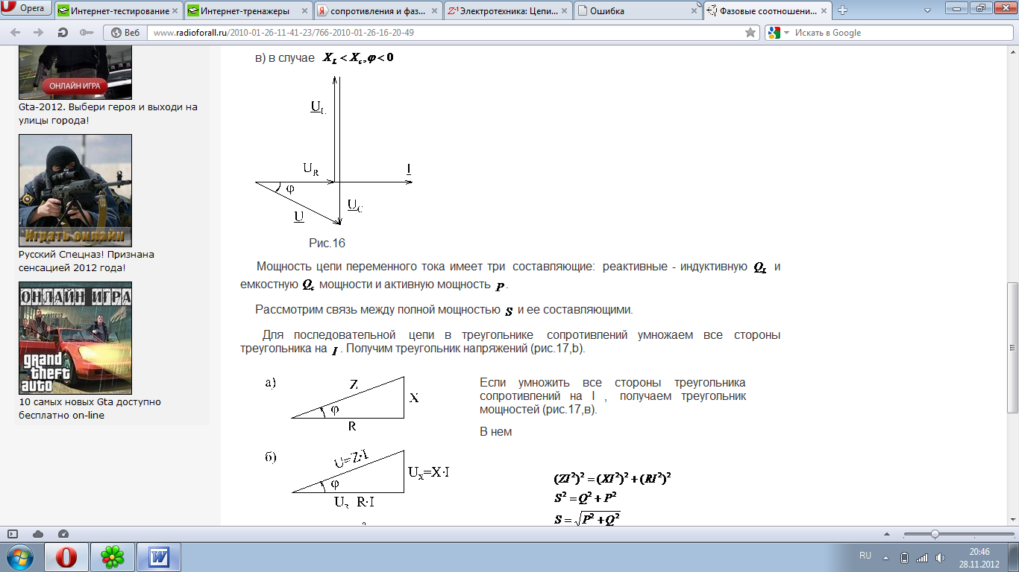Open the Windows Start menu
Image resolution: width=1019 pixels, height=572 pixels.
[20, 557]
